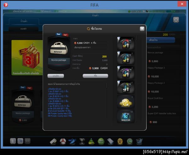Open the shopping cart shop icon
This screenshot has height=155, width=189.
[x=139, y=141]
